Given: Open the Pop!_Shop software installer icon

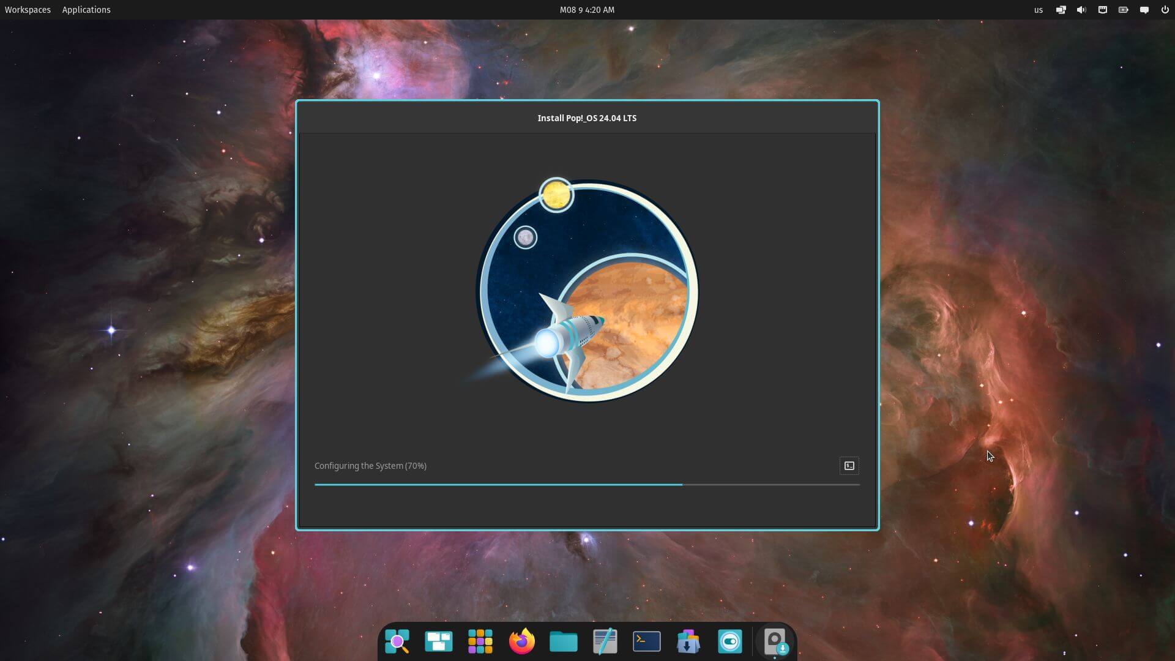Looking at the screenshot, I should 688,642.
